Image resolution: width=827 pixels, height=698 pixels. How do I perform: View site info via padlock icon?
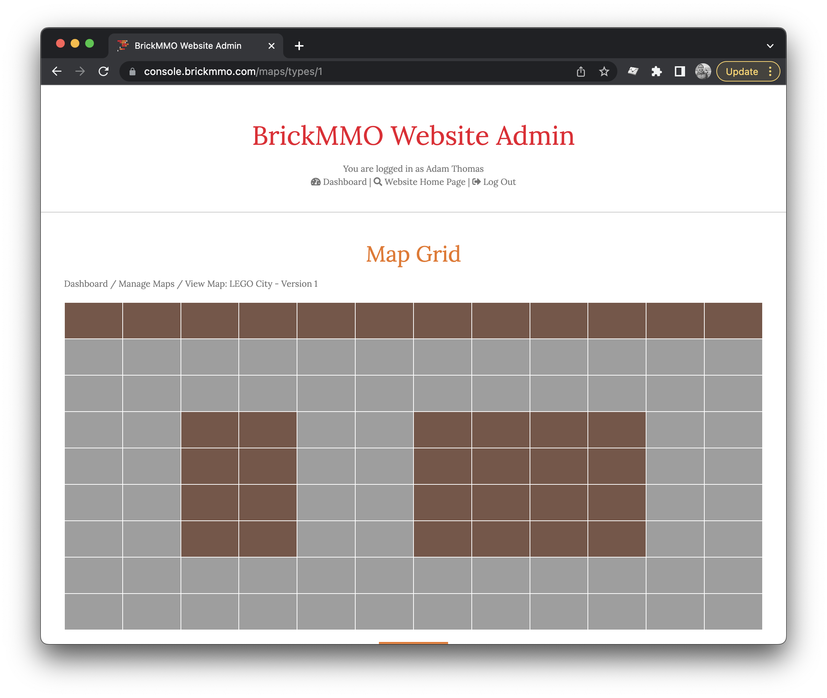point(132,72)
